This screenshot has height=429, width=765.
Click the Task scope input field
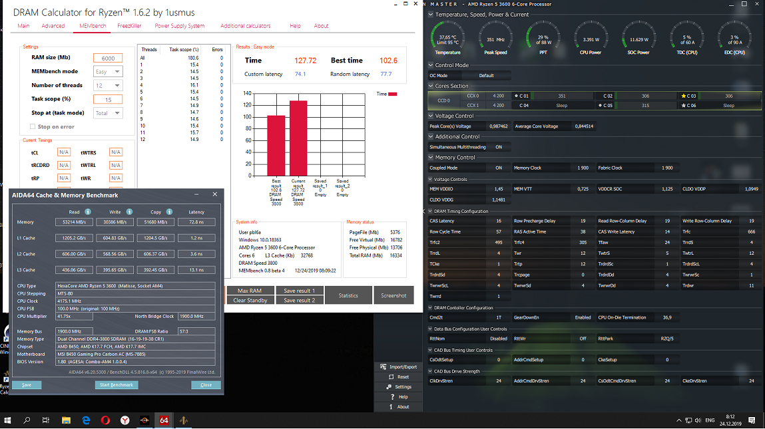(108, 100)
